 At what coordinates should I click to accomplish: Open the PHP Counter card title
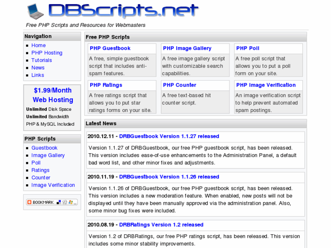point(179,85)
